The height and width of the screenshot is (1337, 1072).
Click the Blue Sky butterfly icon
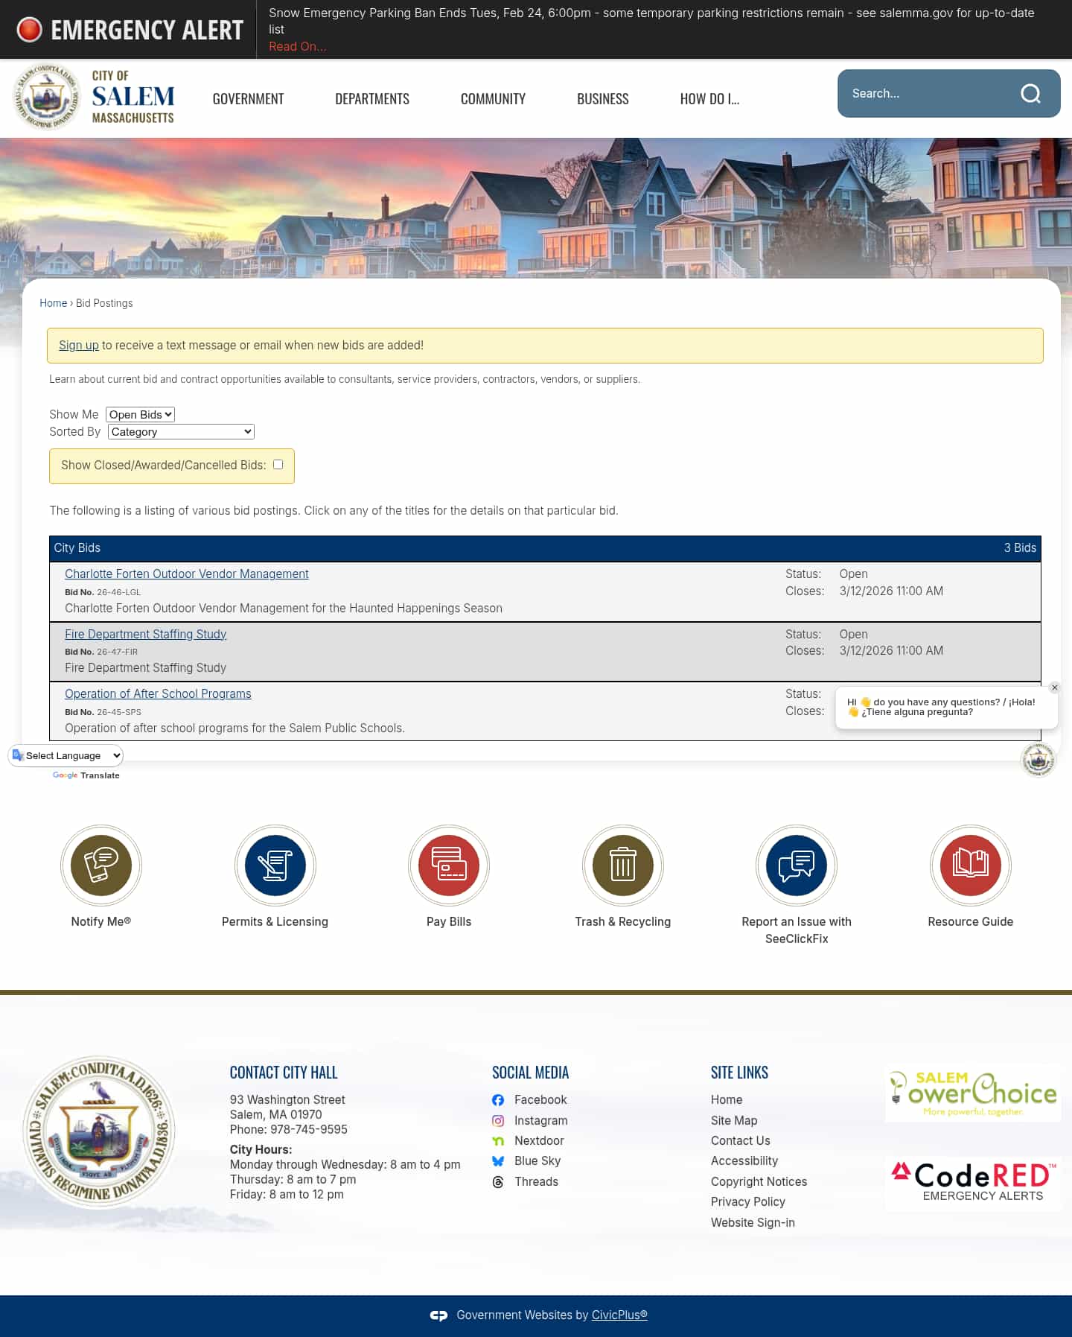click(x=498, y=1161)
